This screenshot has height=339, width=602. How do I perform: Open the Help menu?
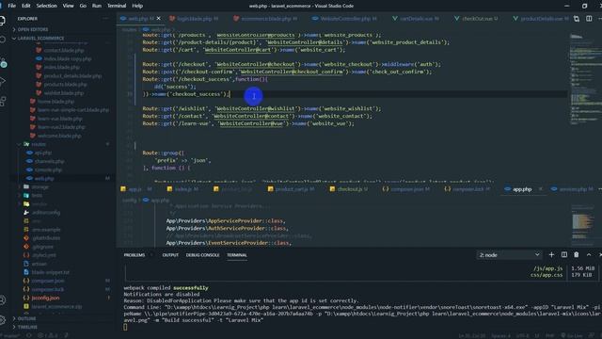point(137,6)
